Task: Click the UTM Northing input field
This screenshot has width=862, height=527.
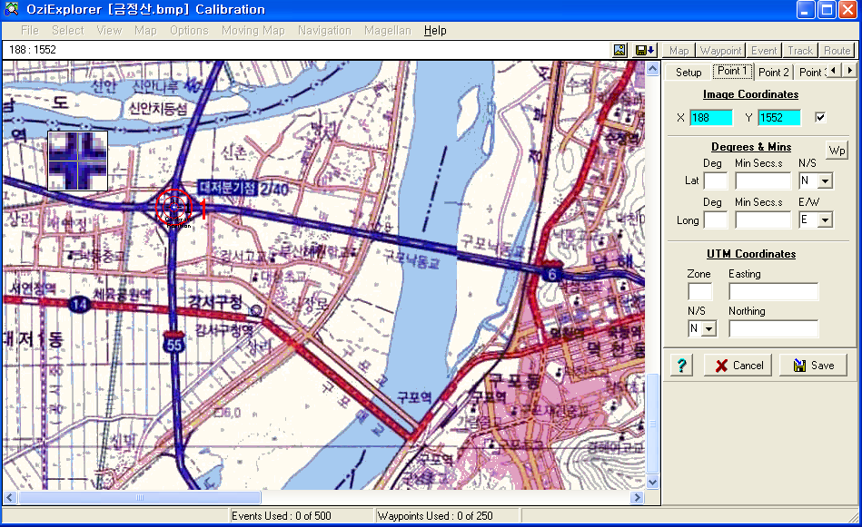Action: coord(774,329)
